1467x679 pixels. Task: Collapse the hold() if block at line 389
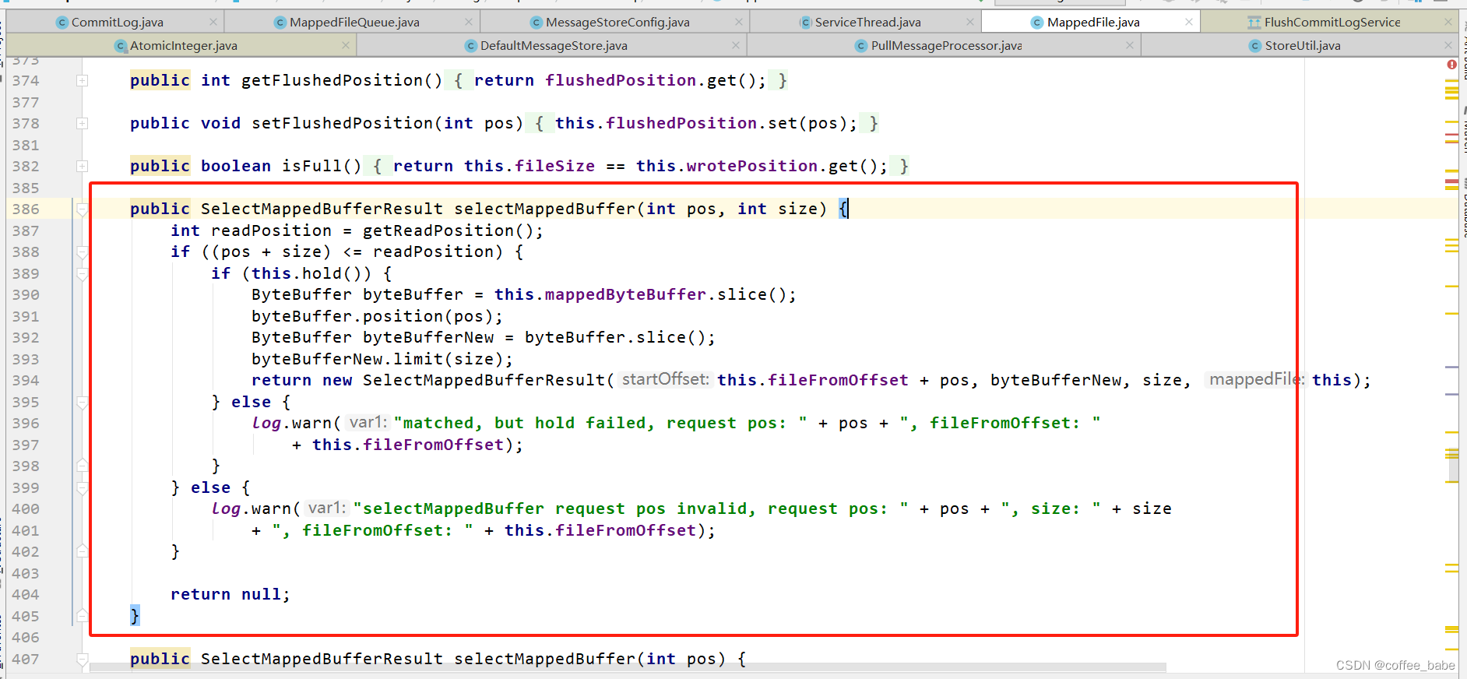tap(83, 274)
